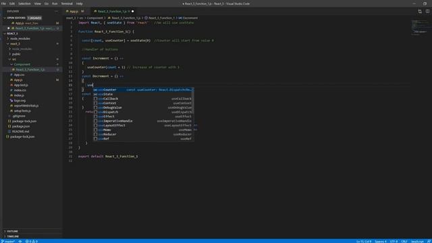Click the Decrement breadcrumb symbol
The height and width of the screenshot is (243, 432).
coord(188,18)
